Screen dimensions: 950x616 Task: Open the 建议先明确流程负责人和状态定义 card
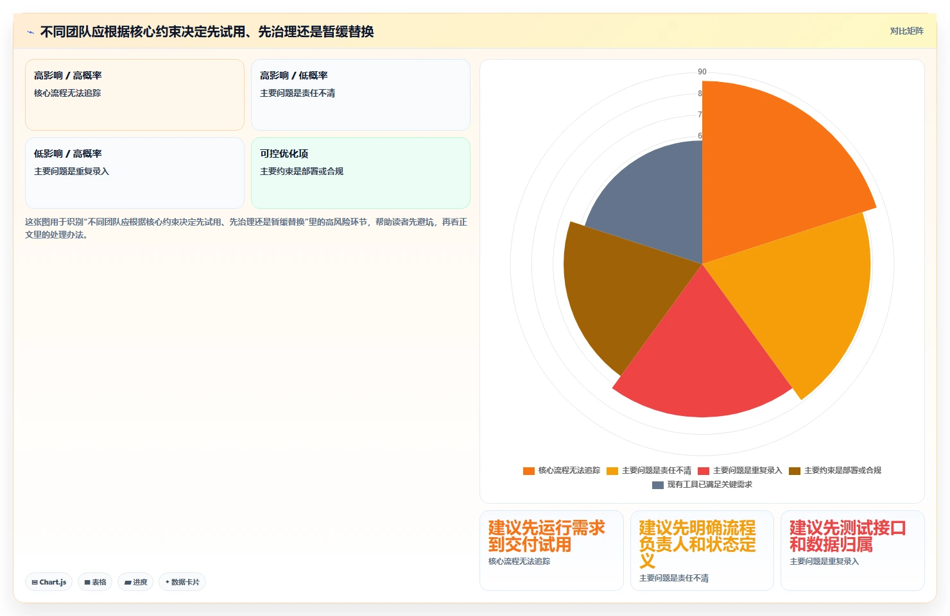702,551
